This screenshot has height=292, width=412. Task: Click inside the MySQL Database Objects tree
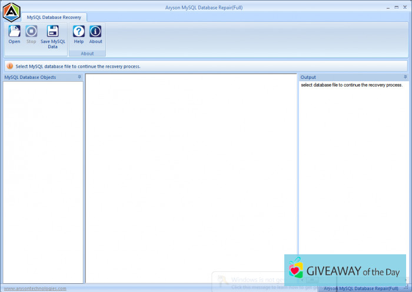43,177
